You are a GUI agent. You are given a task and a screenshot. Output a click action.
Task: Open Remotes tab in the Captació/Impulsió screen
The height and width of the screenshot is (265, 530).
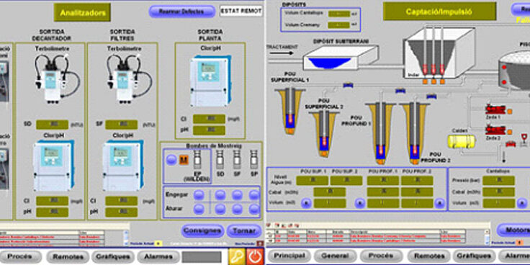[428, 256]
